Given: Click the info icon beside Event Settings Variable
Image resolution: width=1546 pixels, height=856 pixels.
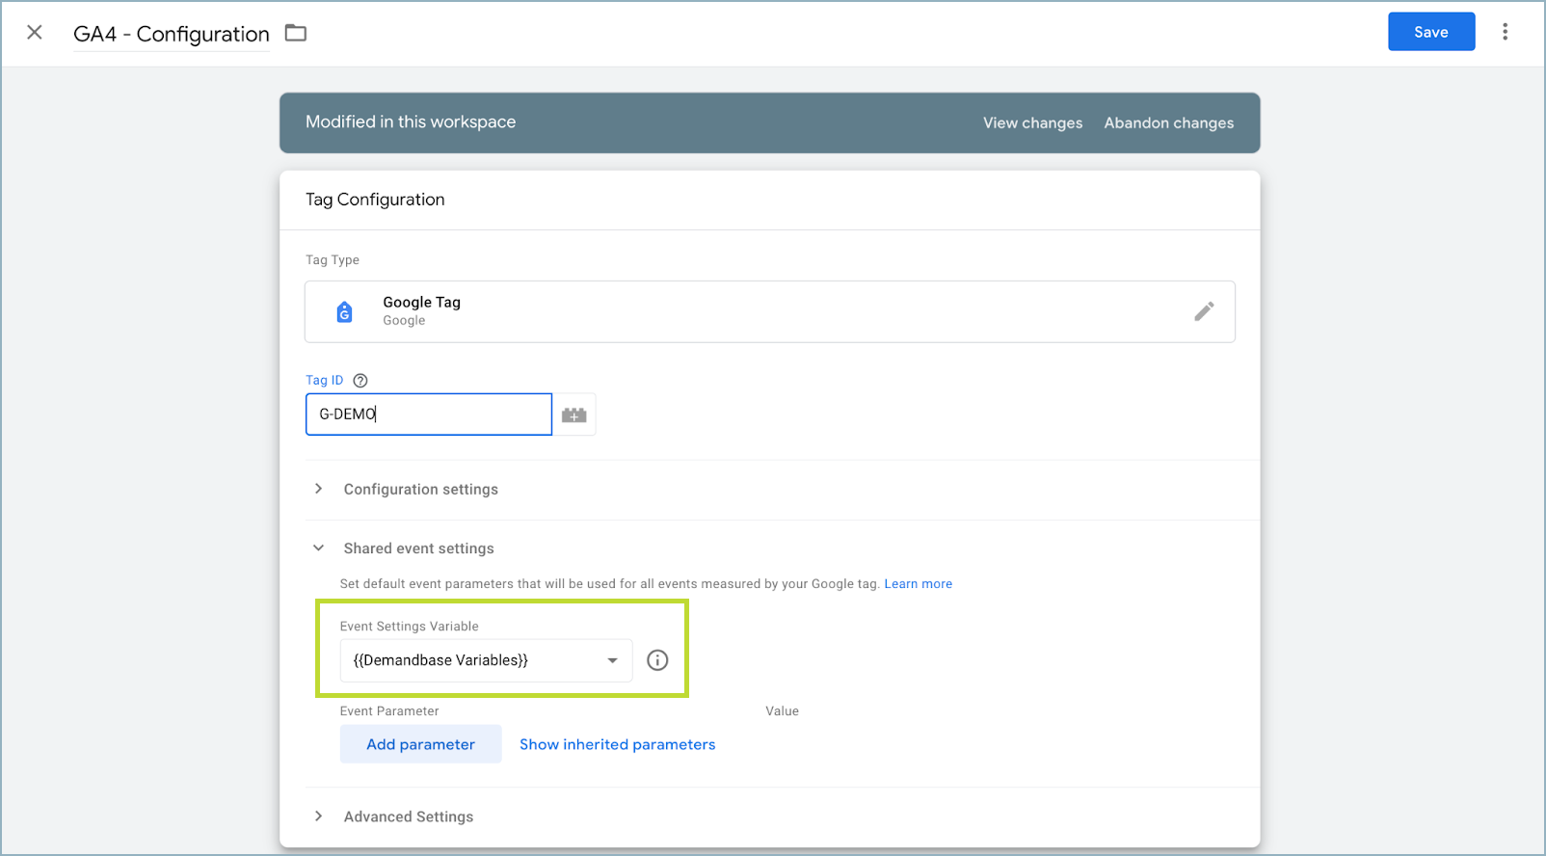Looking at the screenshot, I should click(x=657, y=660).
